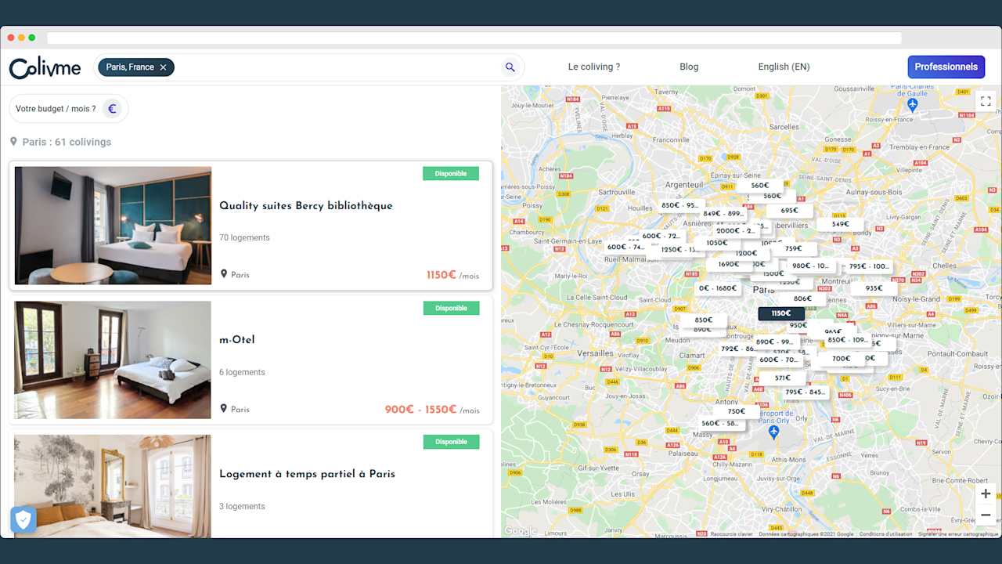The image size is (1002, 564).
Task: Select the '980€ - 10…' map marker
Action: [811, 266]
